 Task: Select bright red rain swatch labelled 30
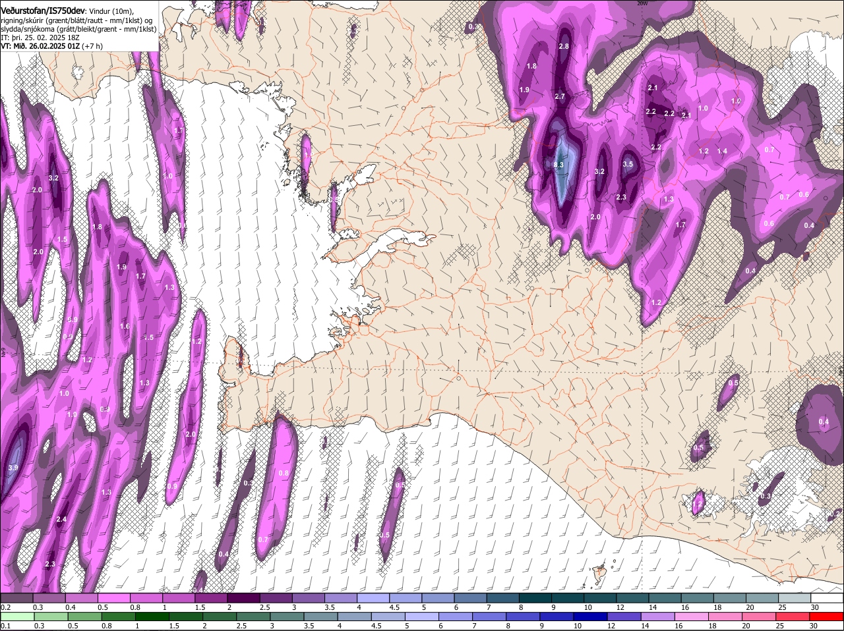click(x=827, y=617)
